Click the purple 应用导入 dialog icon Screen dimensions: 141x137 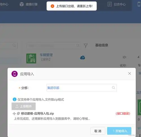tap(15, 74)
